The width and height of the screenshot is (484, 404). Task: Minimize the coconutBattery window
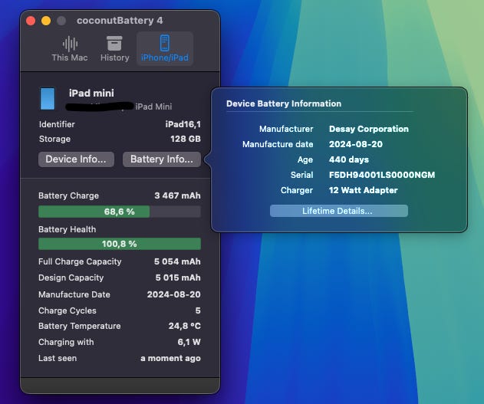pyautogui.click(x=46, y=21)
